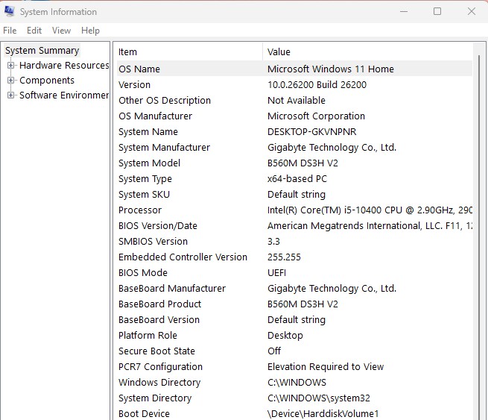
Task: Select Platform Role row label
Action: click(148, 335)
